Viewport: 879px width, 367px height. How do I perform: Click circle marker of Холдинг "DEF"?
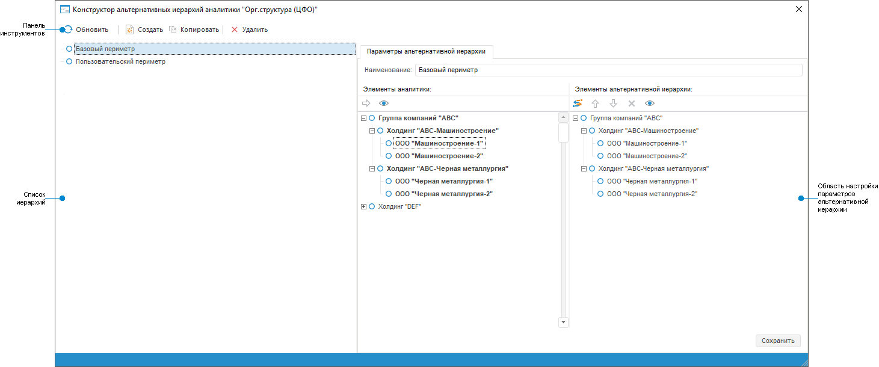click(x=372, y=206)
